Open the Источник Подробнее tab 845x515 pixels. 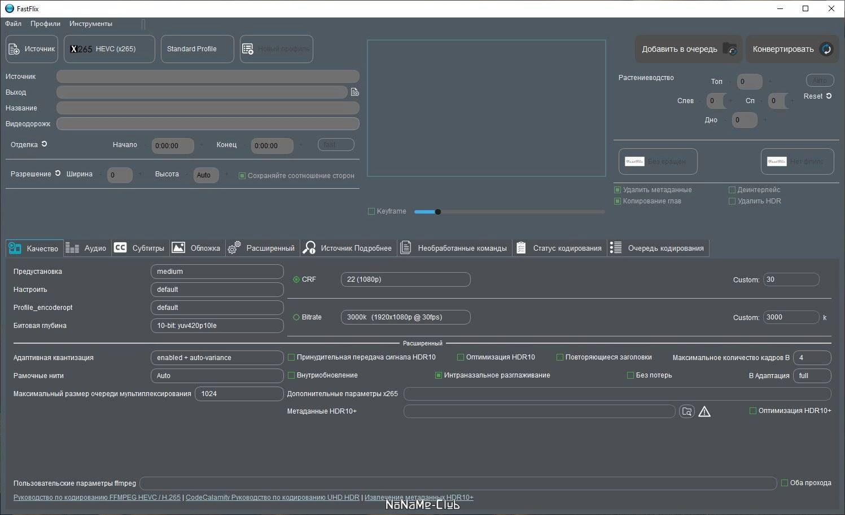coord(348,248)
